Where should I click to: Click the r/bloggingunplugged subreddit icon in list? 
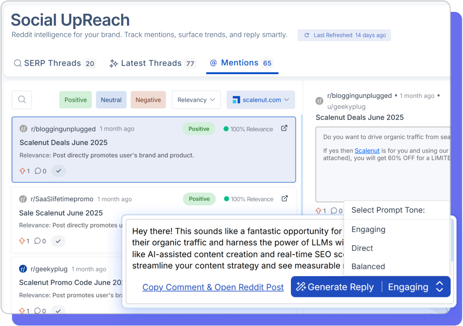(x=23, y=129)
